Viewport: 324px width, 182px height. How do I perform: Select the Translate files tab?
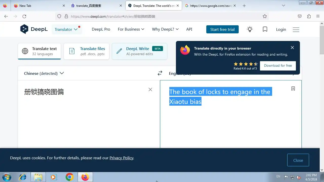point(86,51)
